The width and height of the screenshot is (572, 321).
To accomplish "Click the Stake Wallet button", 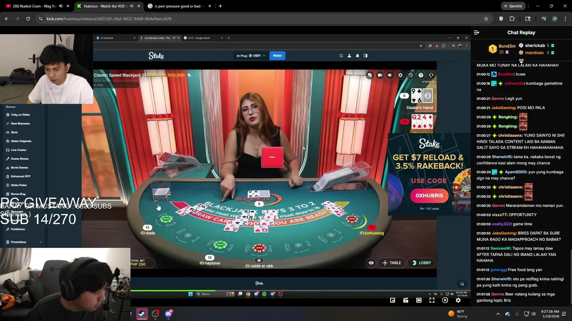I will [278, 56].
